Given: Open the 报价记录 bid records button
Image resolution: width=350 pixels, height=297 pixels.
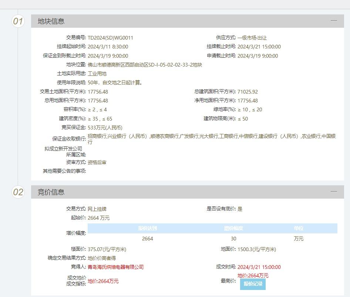Looking at the screenshot, I should 253,284.
